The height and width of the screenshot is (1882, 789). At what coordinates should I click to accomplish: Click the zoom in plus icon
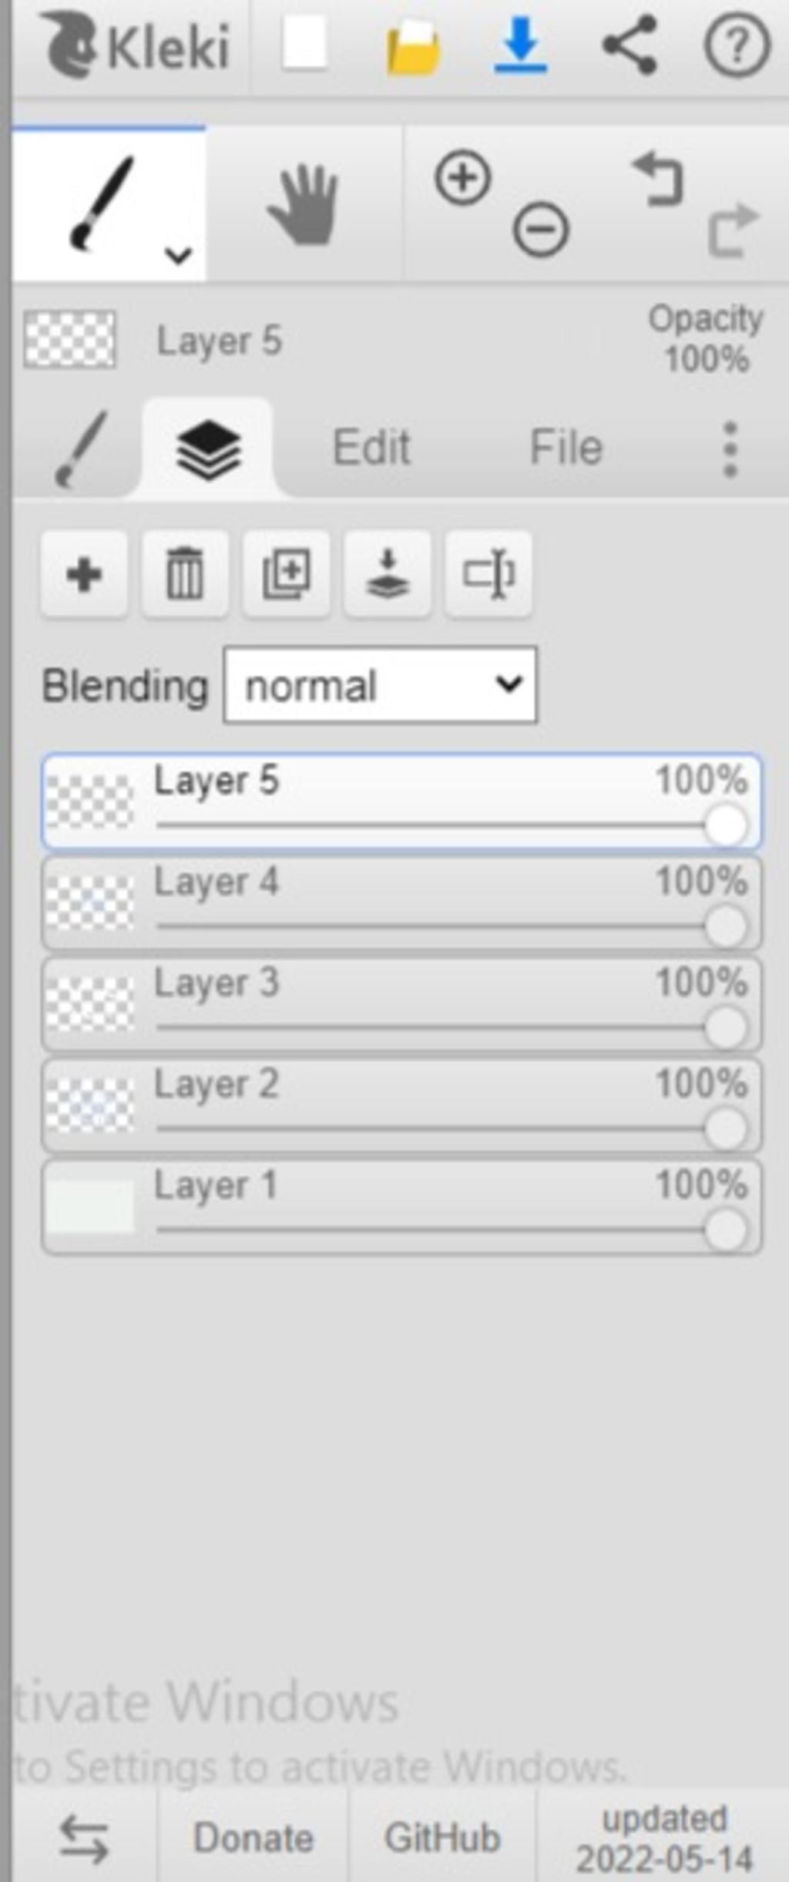click(463, 178)
